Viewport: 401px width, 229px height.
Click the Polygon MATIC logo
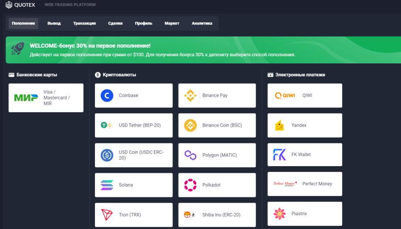pyautogui.click(x=191, y=155)
